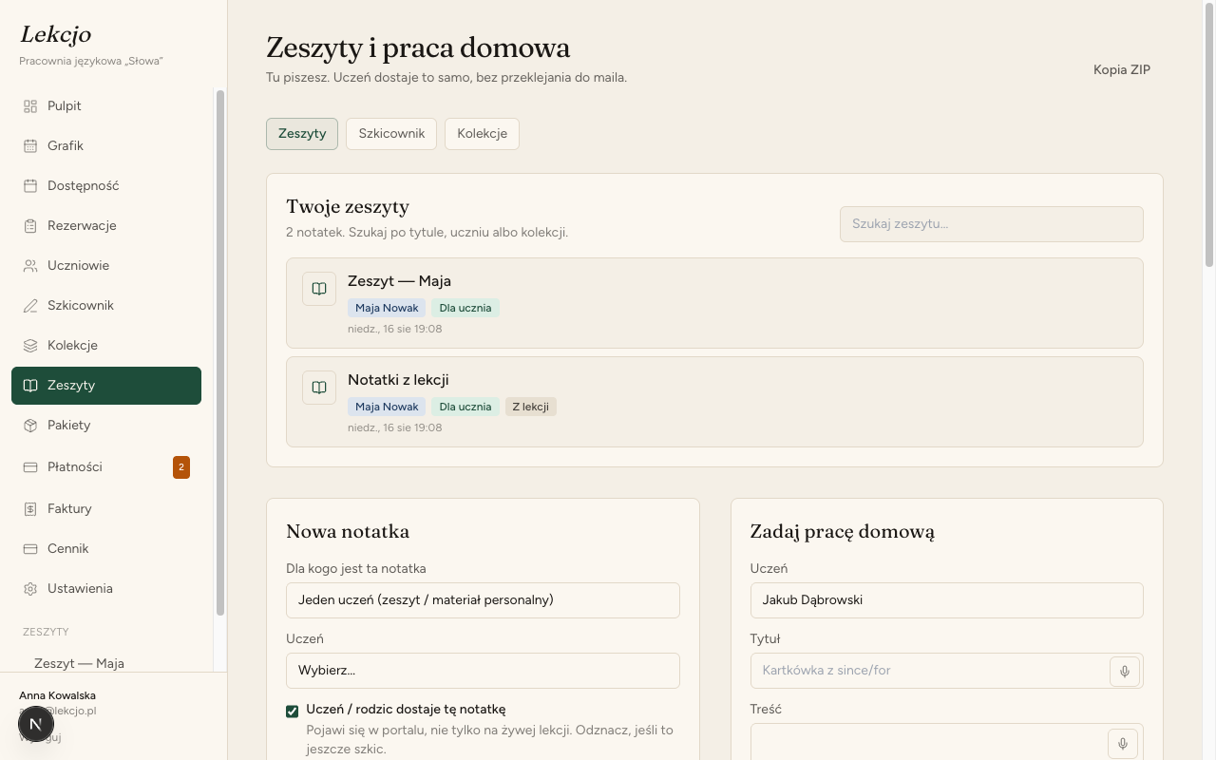Select the Kolekcje layers icon in sidebar

(x=30, y=346)
